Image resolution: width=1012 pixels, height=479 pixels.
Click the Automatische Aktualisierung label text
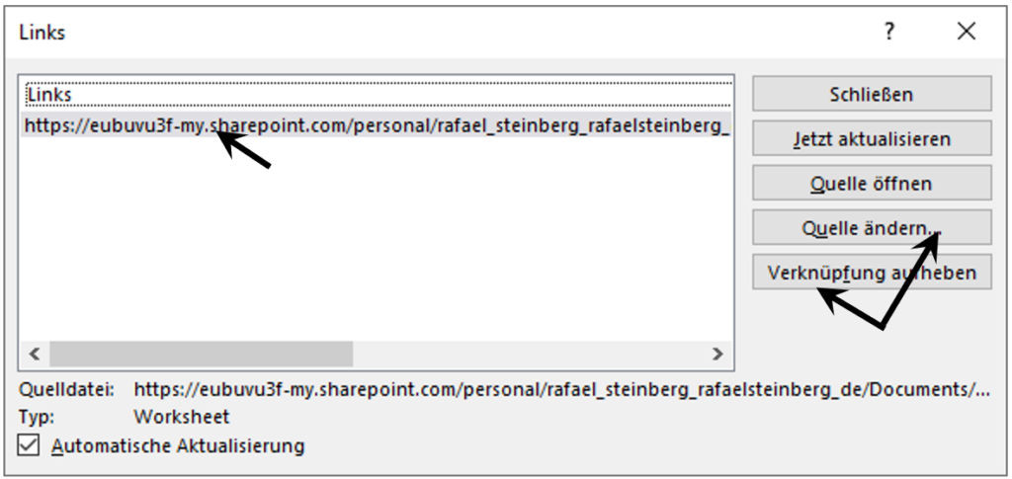(178, 445)
